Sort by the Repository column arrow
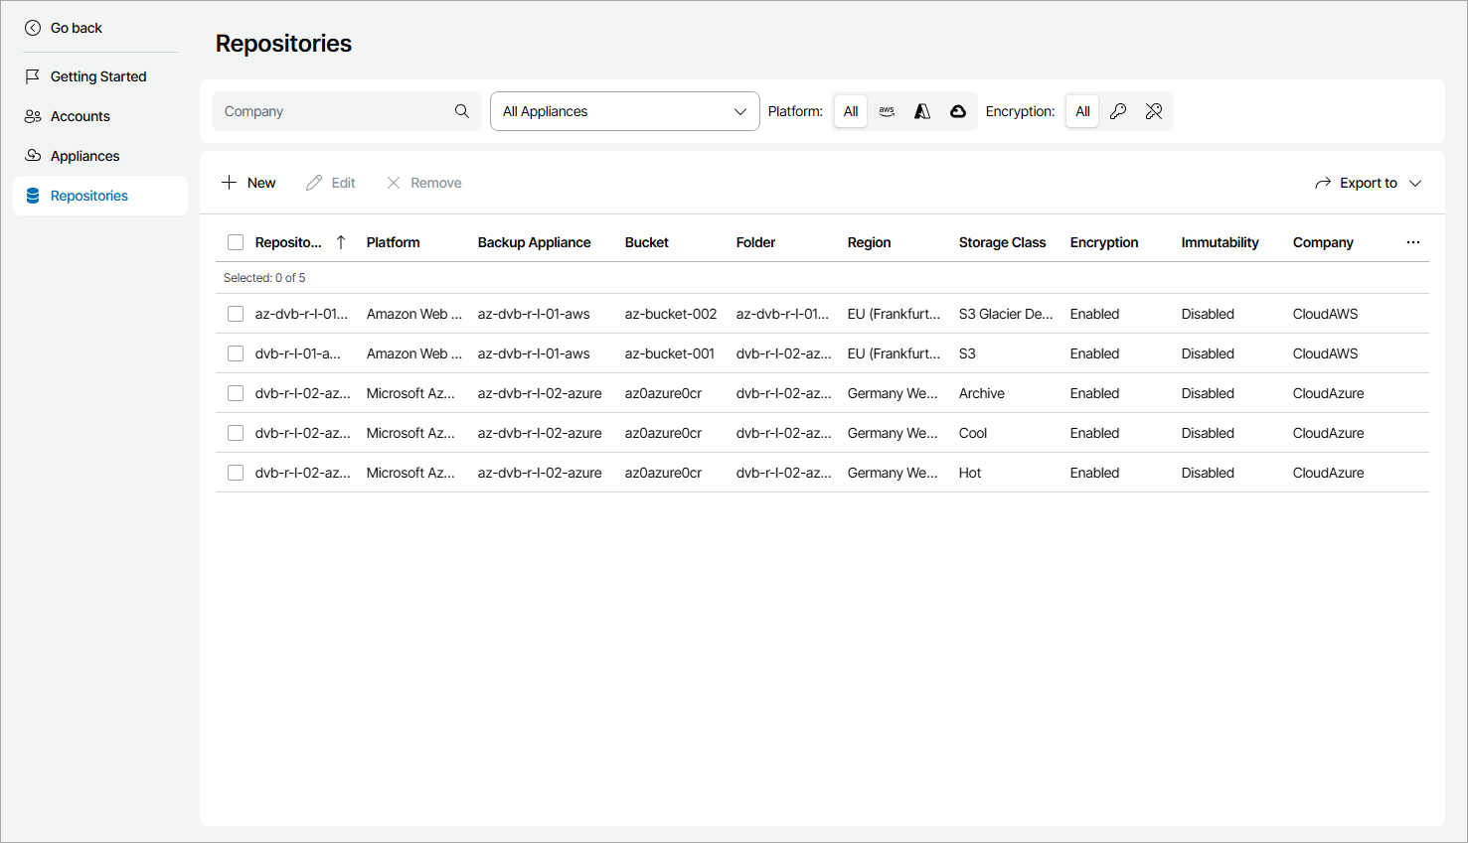This screenshot has height=843, width=1468. pos(341,242)
